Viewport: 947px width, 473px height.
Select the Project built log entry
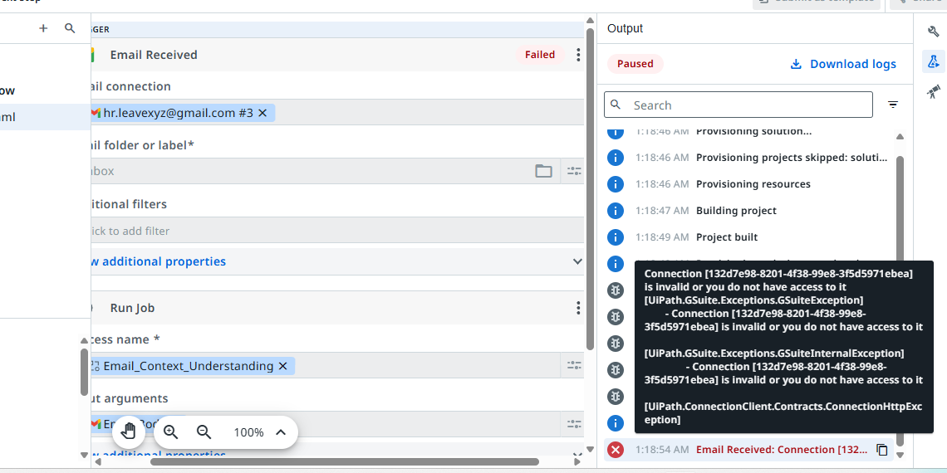tap(748, 237)
